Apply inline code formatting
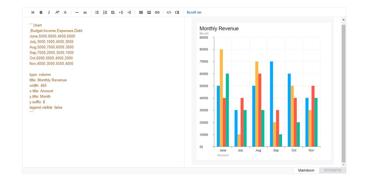 tap(169, 12)
